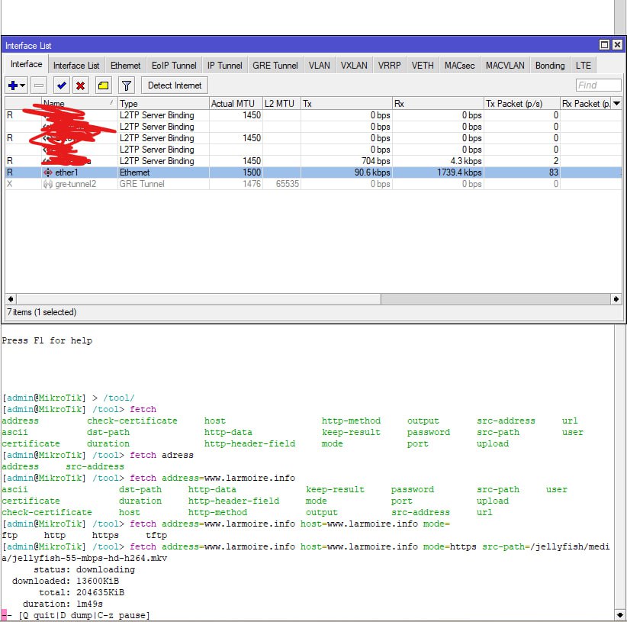The height and width of the screenshot is (622, 627).
Task: Click the 1739.4 kbps Rx value
Action: (x=459, y=172)
